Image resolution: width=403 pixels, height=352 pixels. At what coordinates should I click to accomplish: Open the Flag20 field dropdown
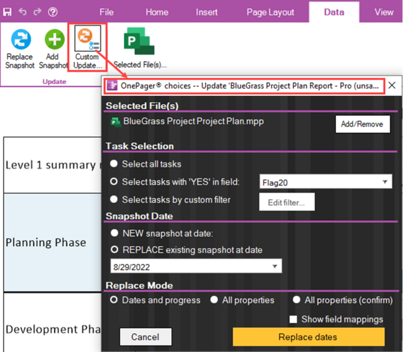pyautogui.click(x=325, y=182)
